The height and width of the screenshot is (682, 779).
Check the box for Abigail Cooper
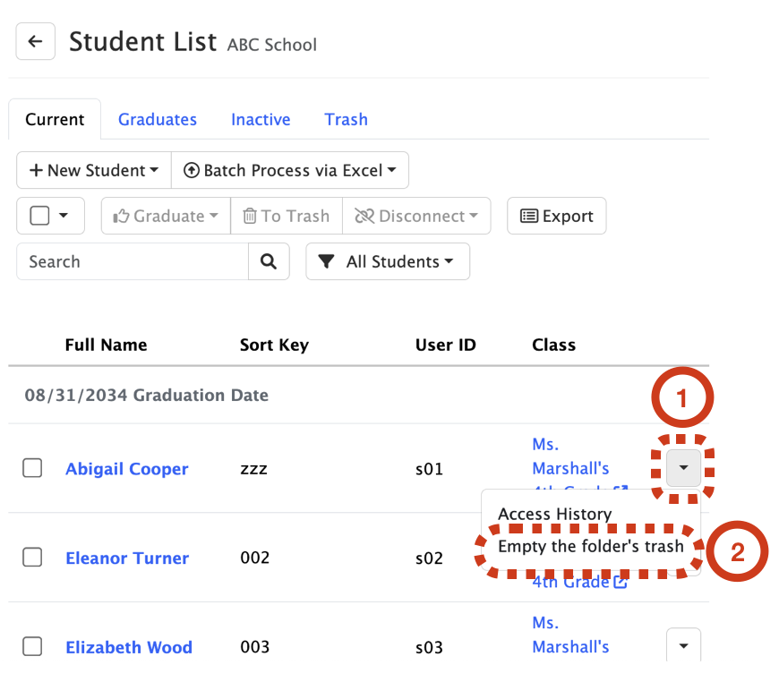32,468
